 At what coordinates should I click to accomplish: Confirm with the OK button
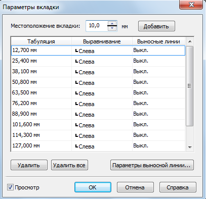click(93, 187)
